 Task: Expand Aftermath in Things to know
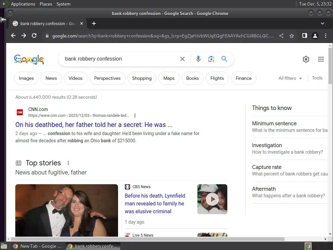(290, 192)
